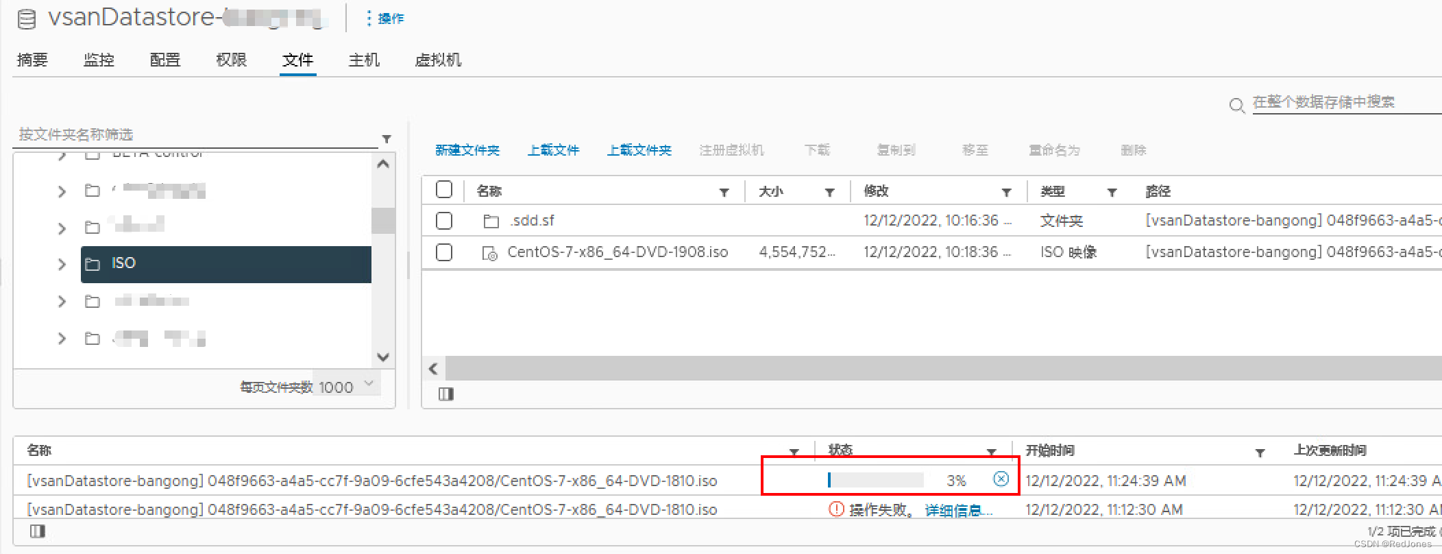Click the folder tree scroll down arrow
Image resolution: width=1442 pixels, height=554 pixels.
383,357
